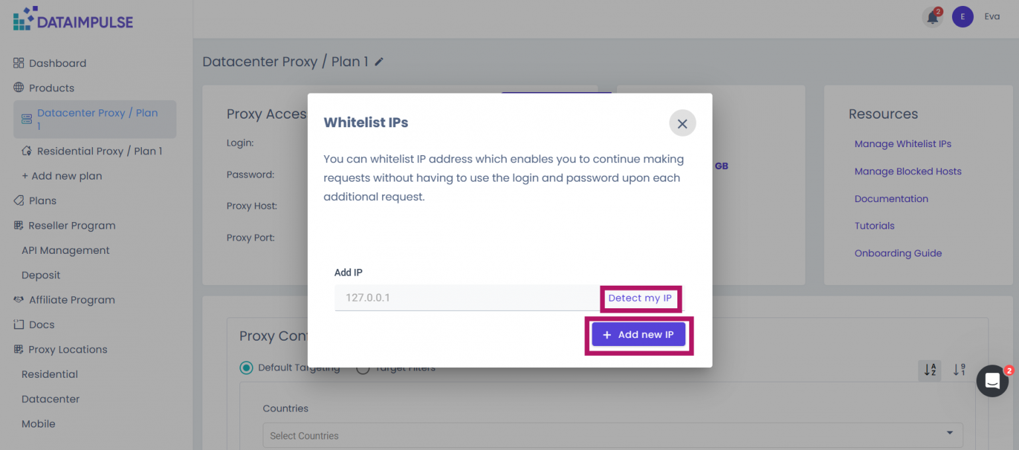Expand the Products menu in sidebar
Image resolution: width=1019 pixels, height=450 pixels.
tap(51, 88)
